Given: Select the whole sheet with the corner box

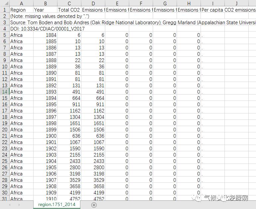Looking at the screenshot, I should click(x=5, y=3).
